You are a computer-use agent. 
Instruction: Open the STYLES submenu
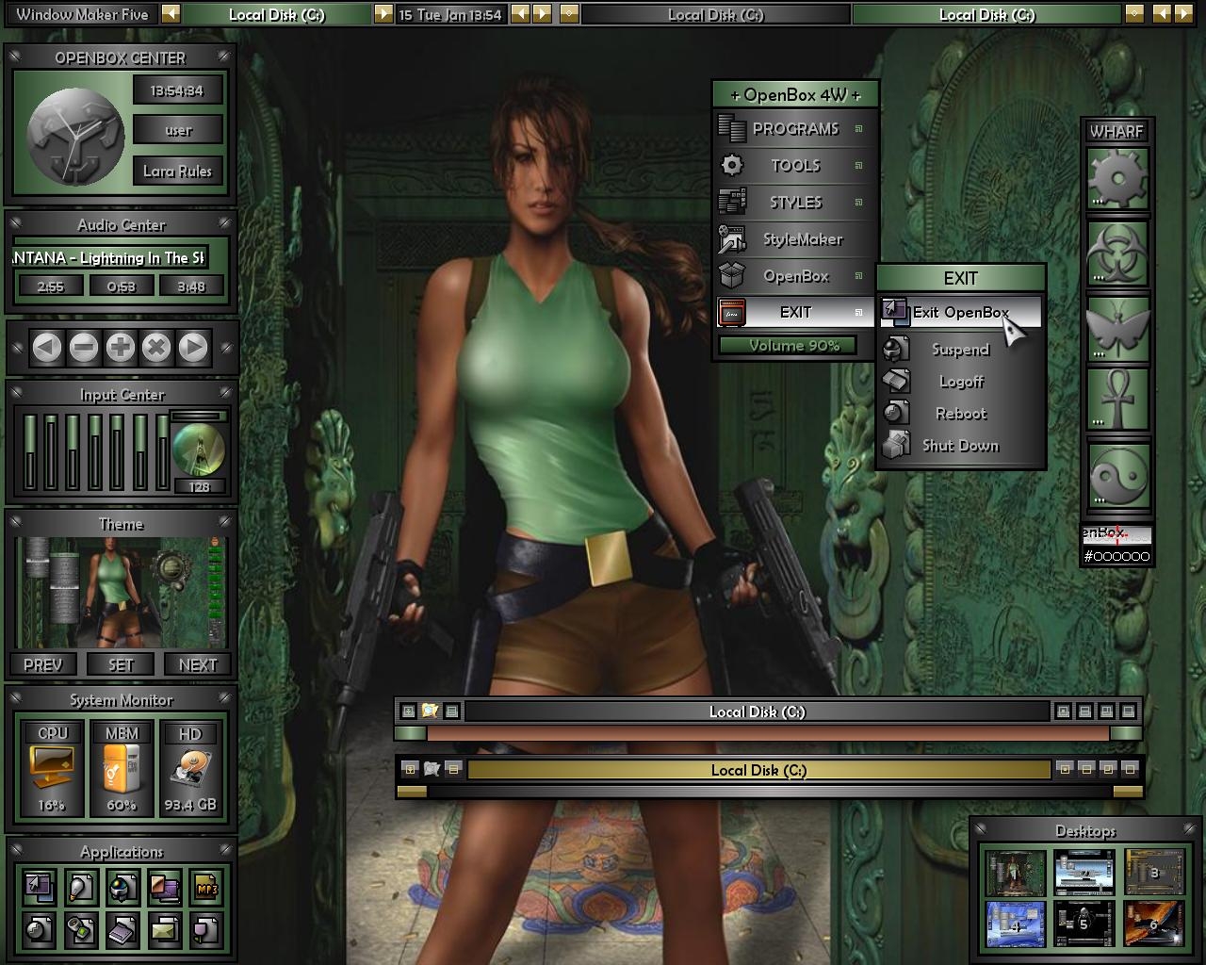coord(795,203)
